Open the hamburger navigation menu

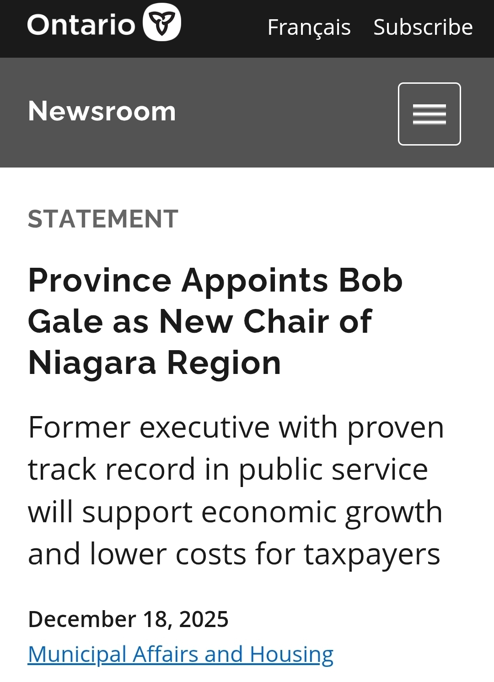click(429, 114)
